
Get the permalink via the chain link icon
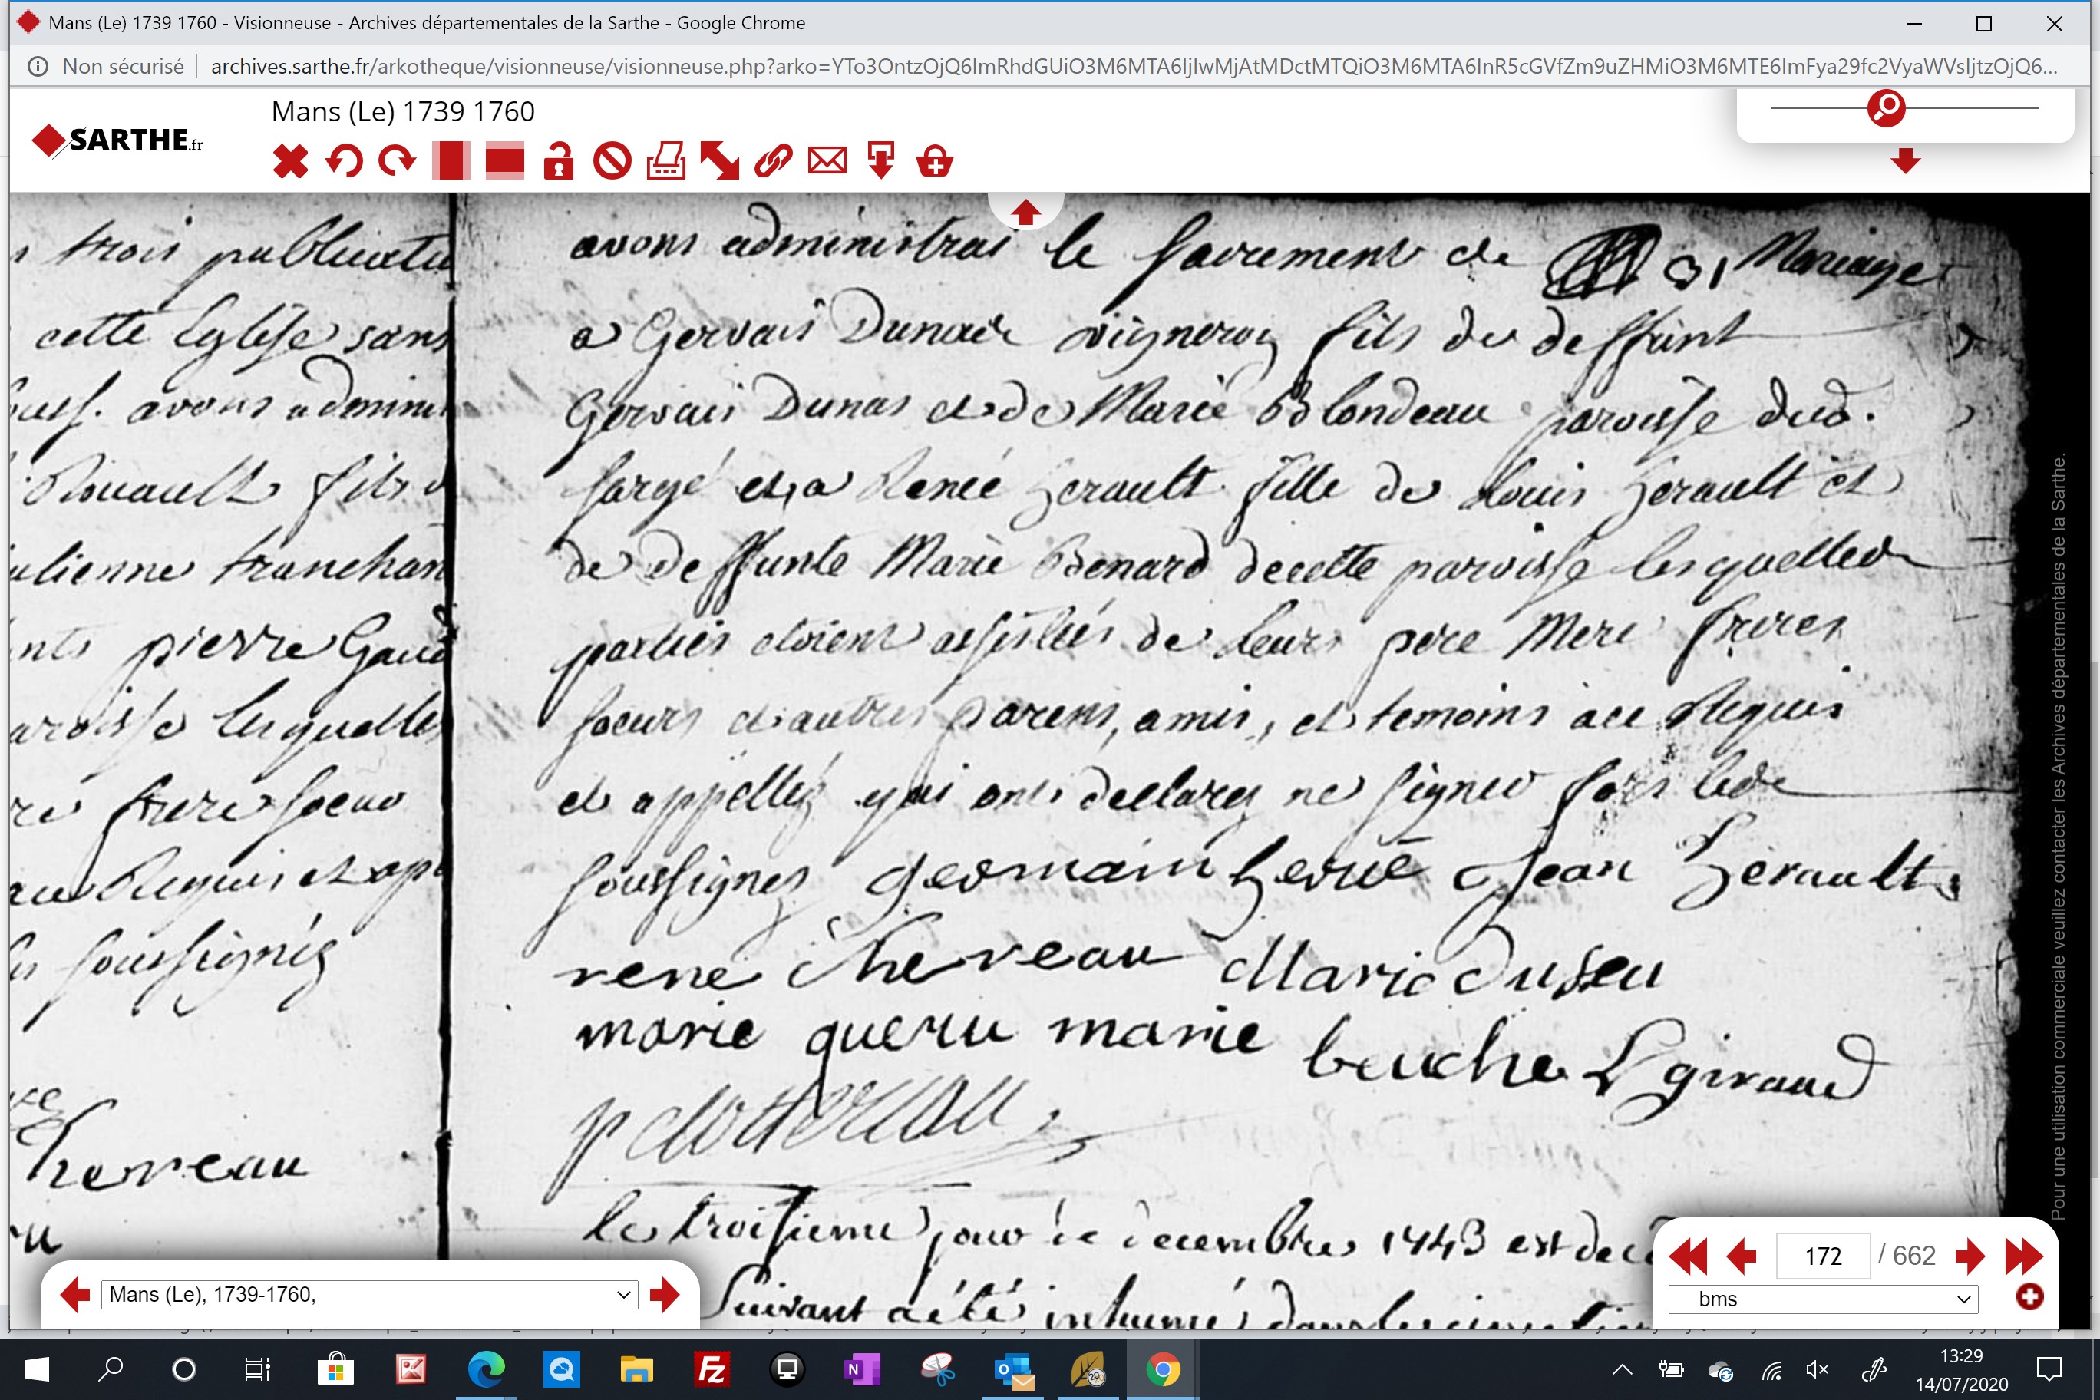click(773, 162)
